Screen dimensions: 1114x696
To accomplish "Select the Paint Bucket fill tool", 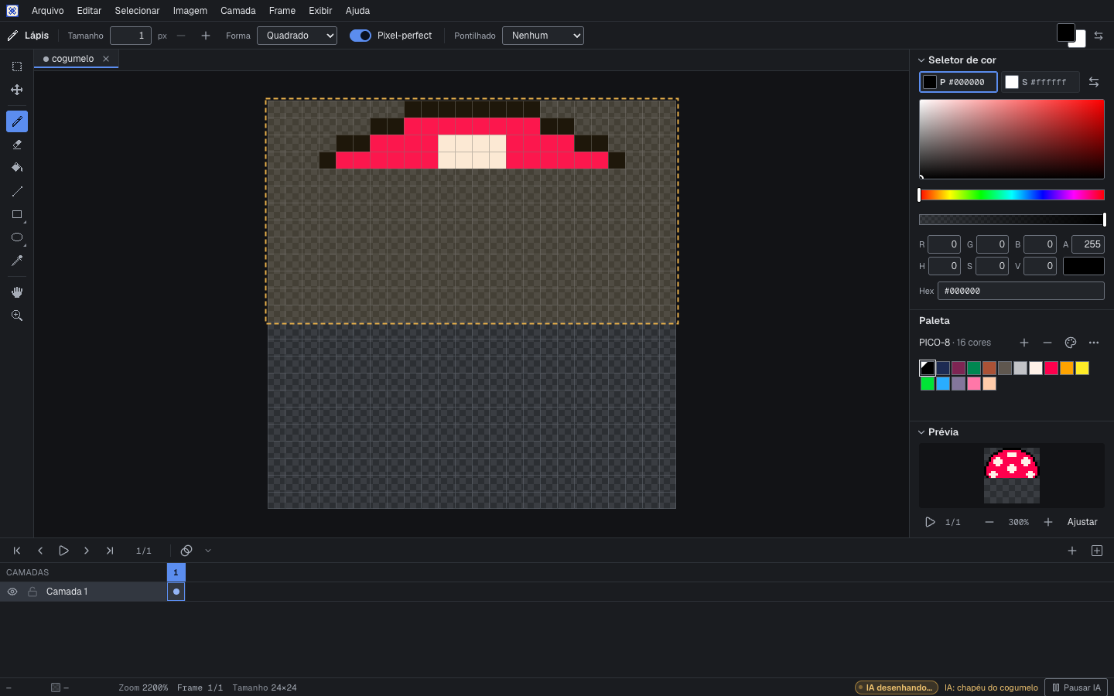I will click(17, 168).
